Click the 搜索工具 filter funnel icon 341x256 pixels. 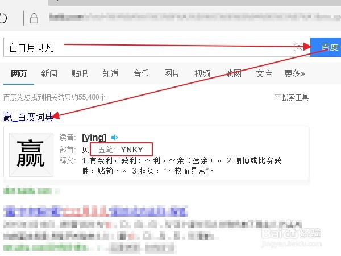pyautogui.click(x=277, y=97)
